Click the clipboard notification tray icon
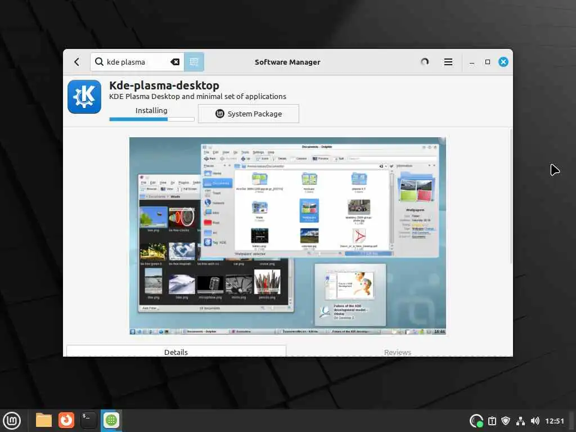The height and width of the screenshot is (432, 576). pyautogui.click(x=492, y=421)
